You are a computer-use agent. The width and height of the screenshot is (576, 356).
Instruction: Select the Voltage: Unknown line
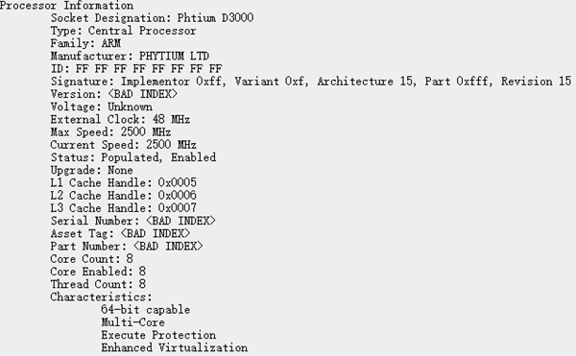(102, 107)
